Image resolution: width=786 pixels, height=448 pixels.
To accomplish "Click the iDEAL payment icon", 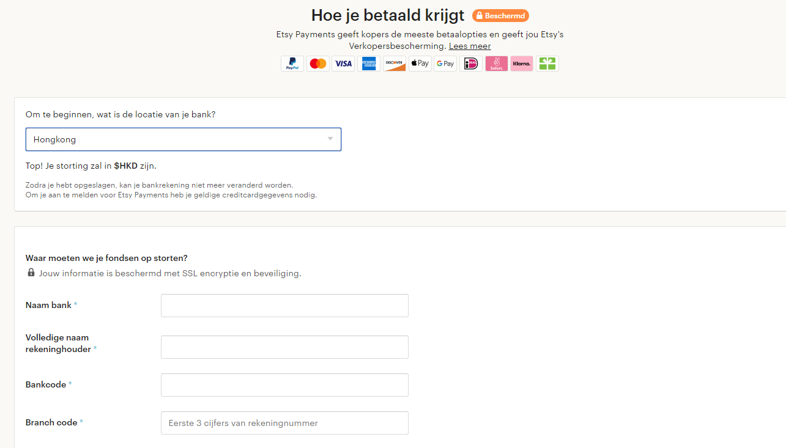I will (x=471, y=64).
